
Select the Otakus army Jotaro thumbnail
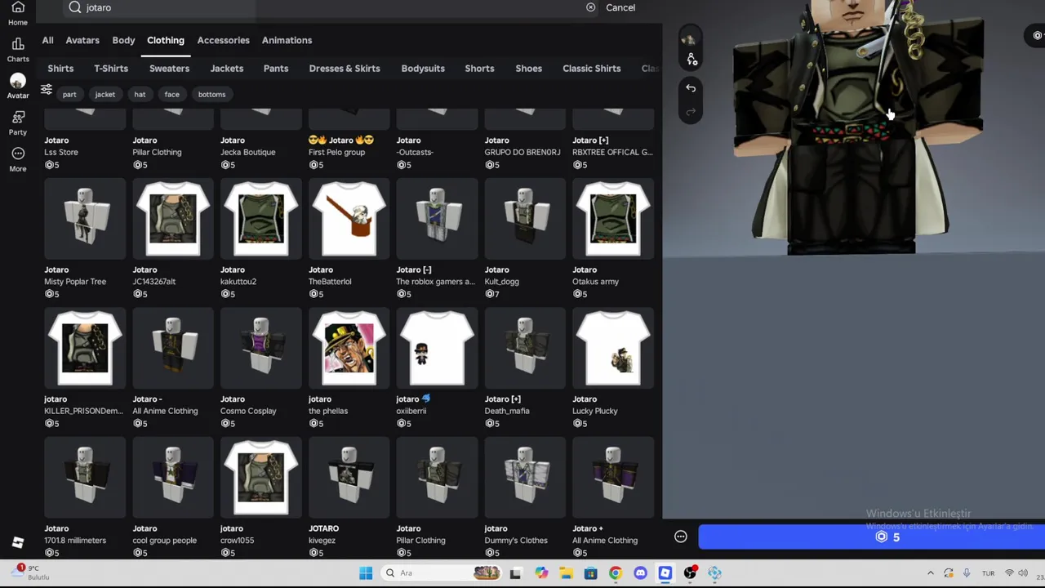(x=613, y=219)
